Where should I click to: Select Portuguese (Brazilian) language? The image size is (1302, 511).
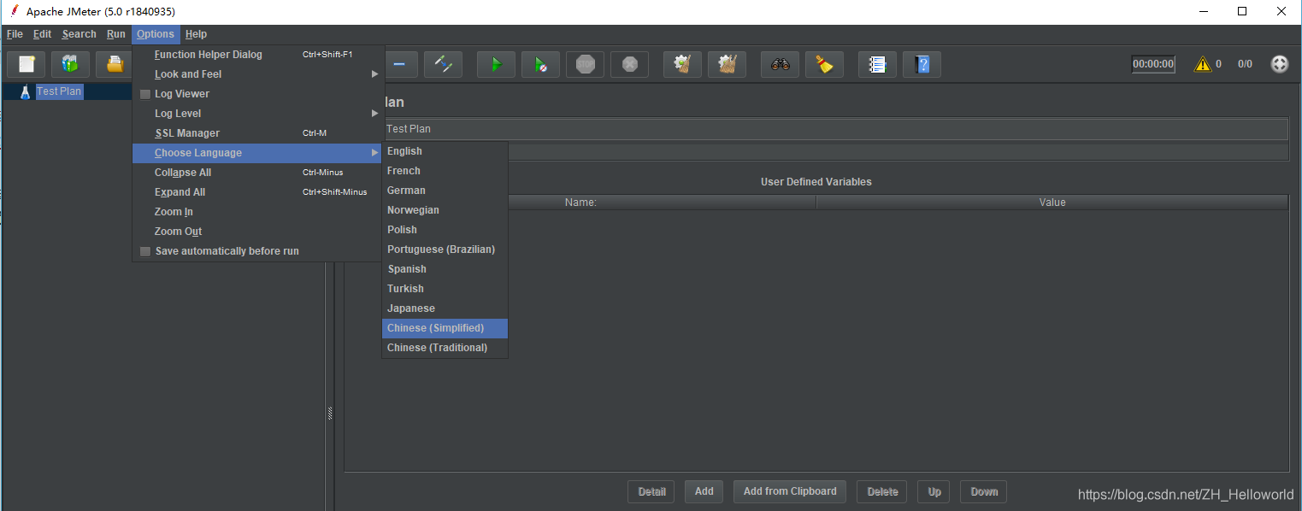(x=445, y=250)
